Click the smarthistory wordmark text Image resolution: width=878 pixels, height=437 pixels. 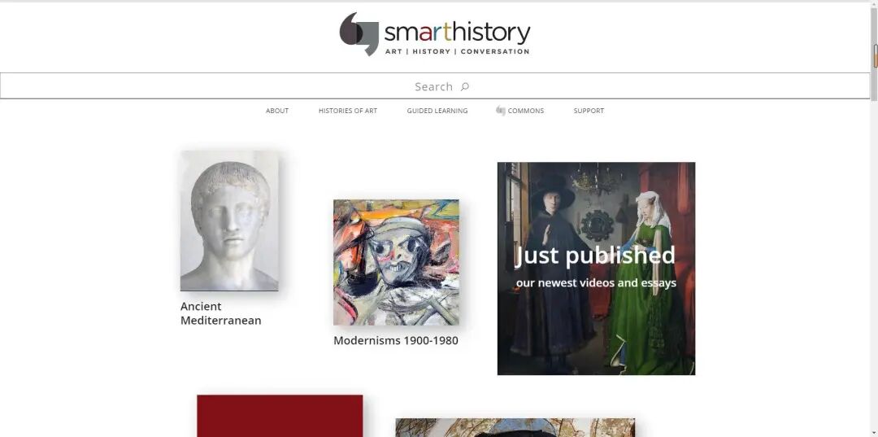[x=457, y=33]
